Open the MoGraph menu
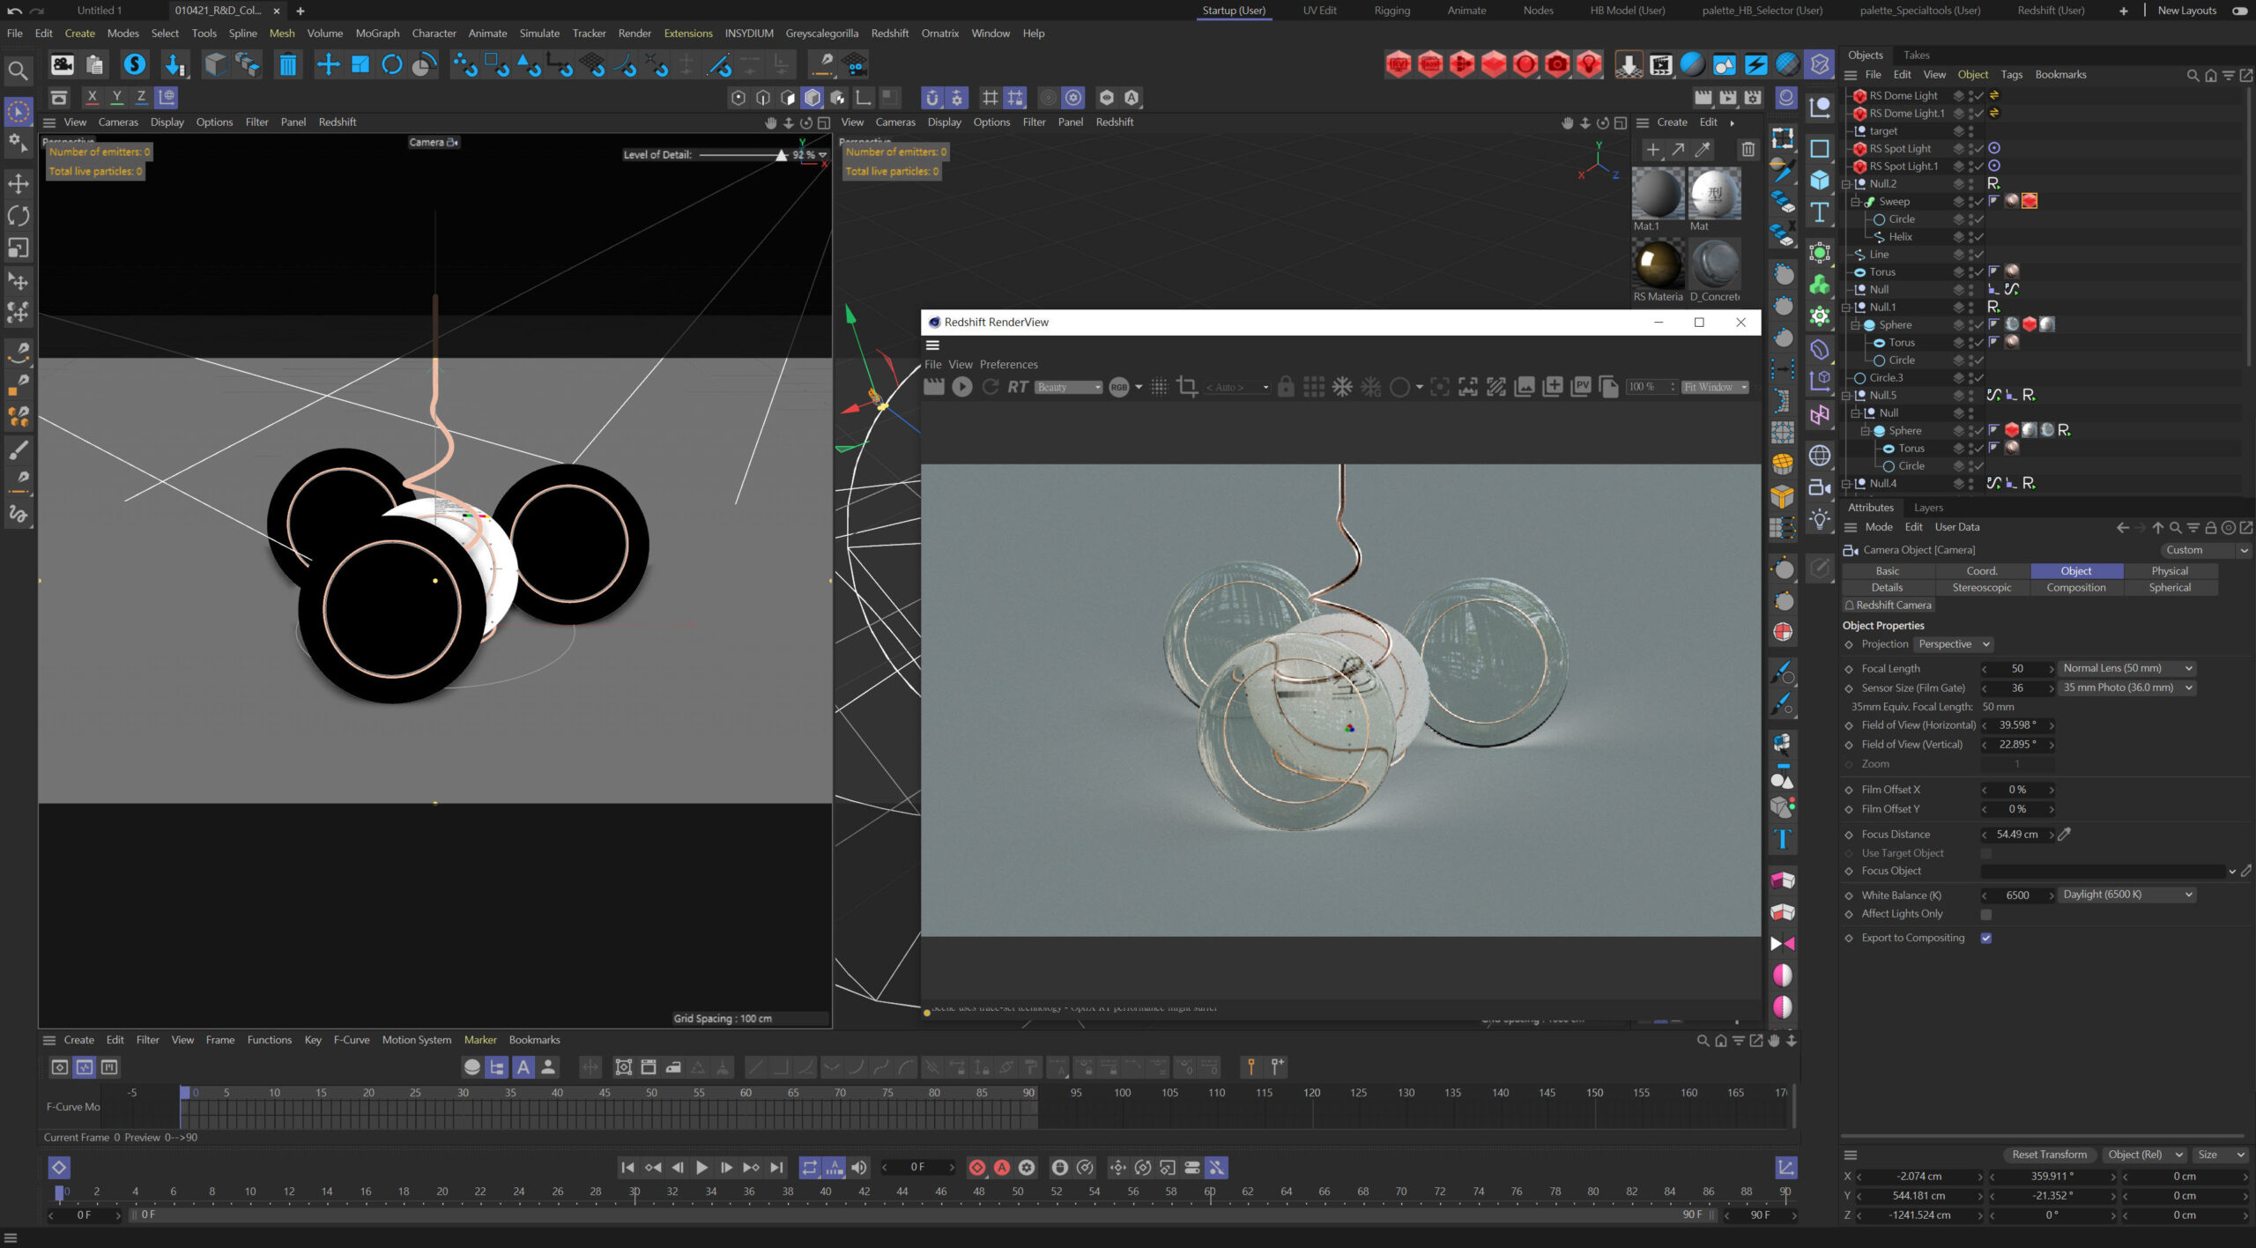This screenshot has height=1248, width=2256. (377, 33)
